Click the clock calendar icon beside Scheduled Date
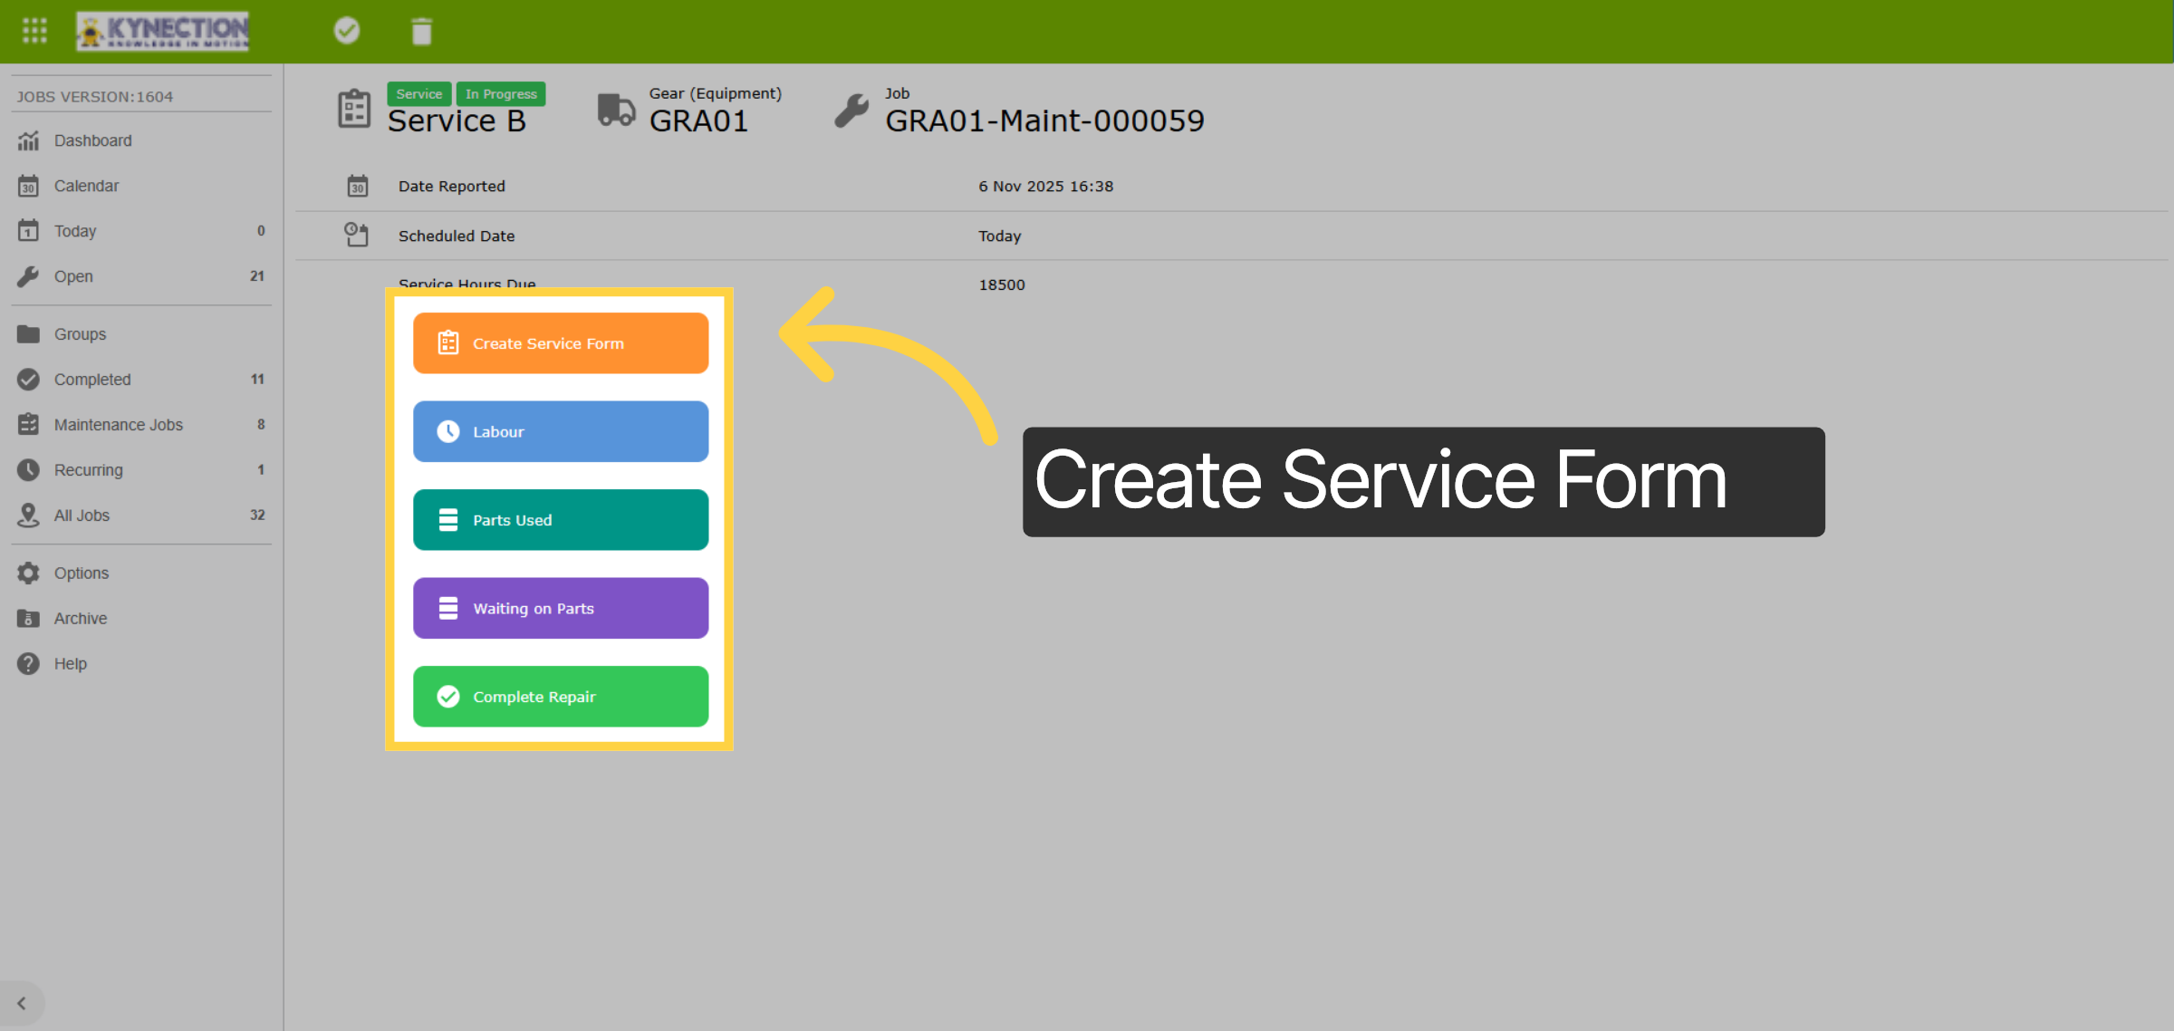 pyautogui.click(x=356, y=235)
